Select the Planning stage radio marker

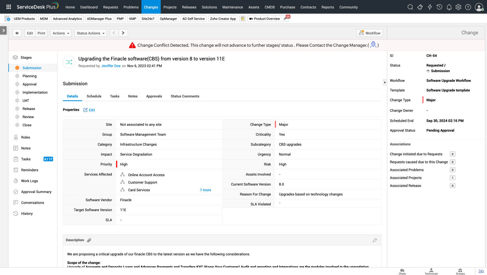[x=17, y=76]
